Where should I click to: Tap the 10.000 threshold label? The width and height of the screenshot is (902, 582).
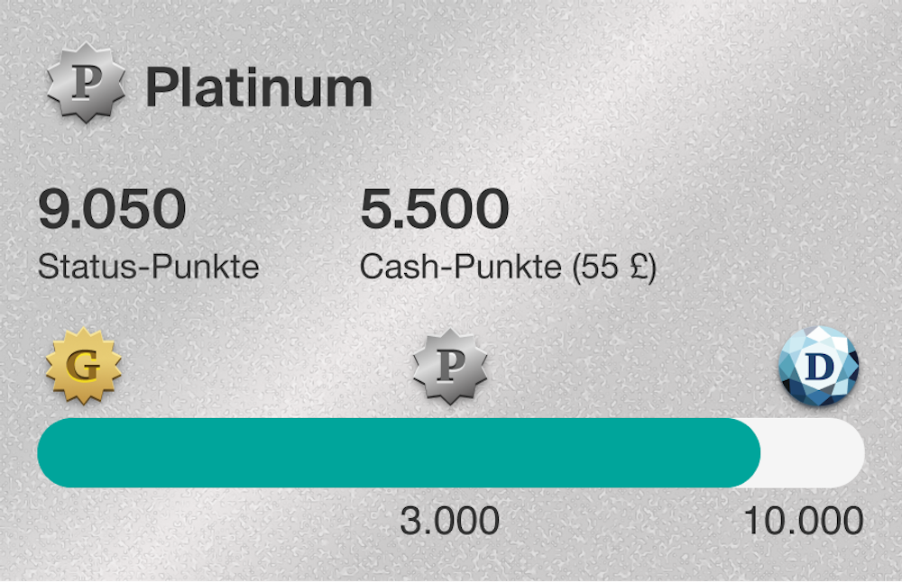803,521
